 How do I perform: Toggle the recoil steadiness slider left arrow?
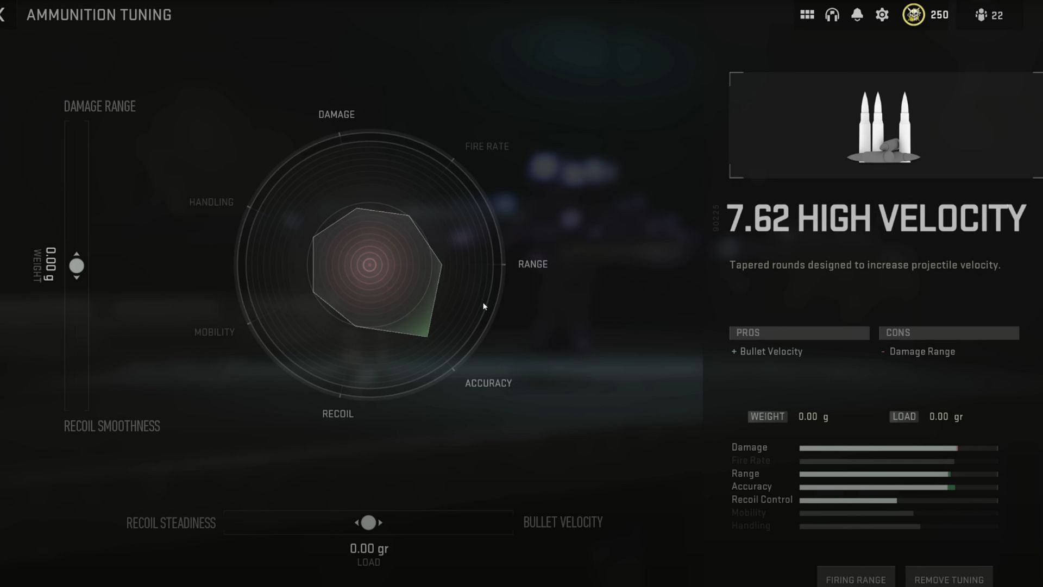click(357, 522)
